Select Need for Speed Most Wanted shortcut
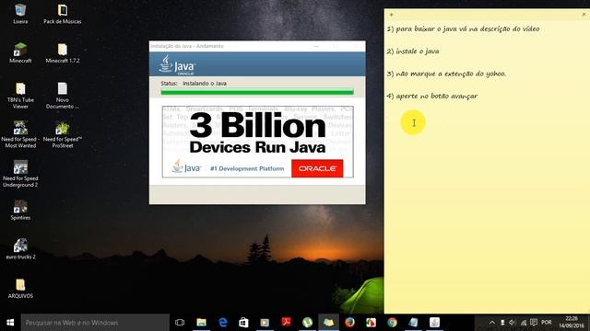The width and height of the screenshot is (590, 331). click(20, 134)
